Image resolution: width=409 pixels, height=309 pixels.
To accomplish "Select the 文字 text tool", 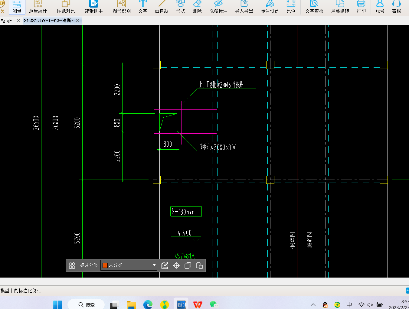I will 143,7.
